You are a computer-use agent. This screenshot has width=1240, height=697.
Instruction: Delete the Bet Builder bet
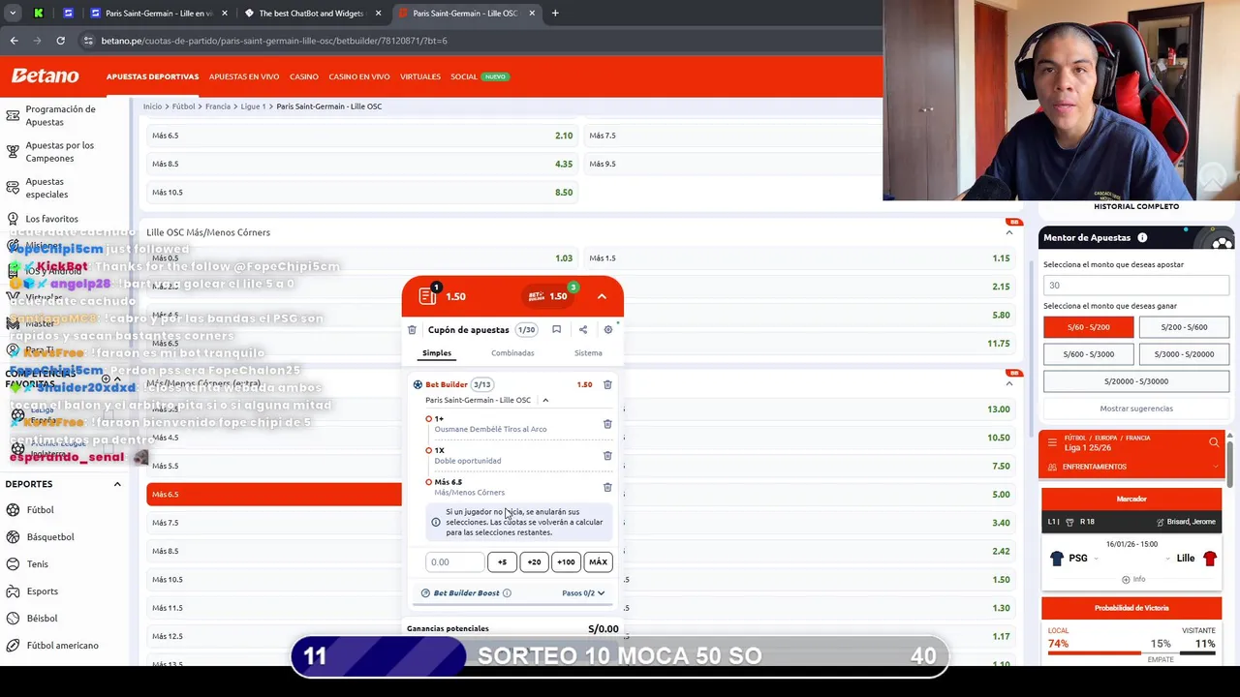607,384
